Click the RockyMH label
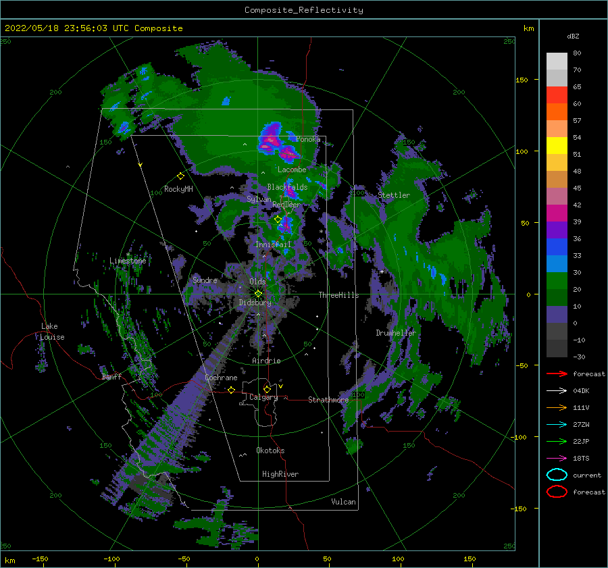608x568 pixels. coord(178,189)
